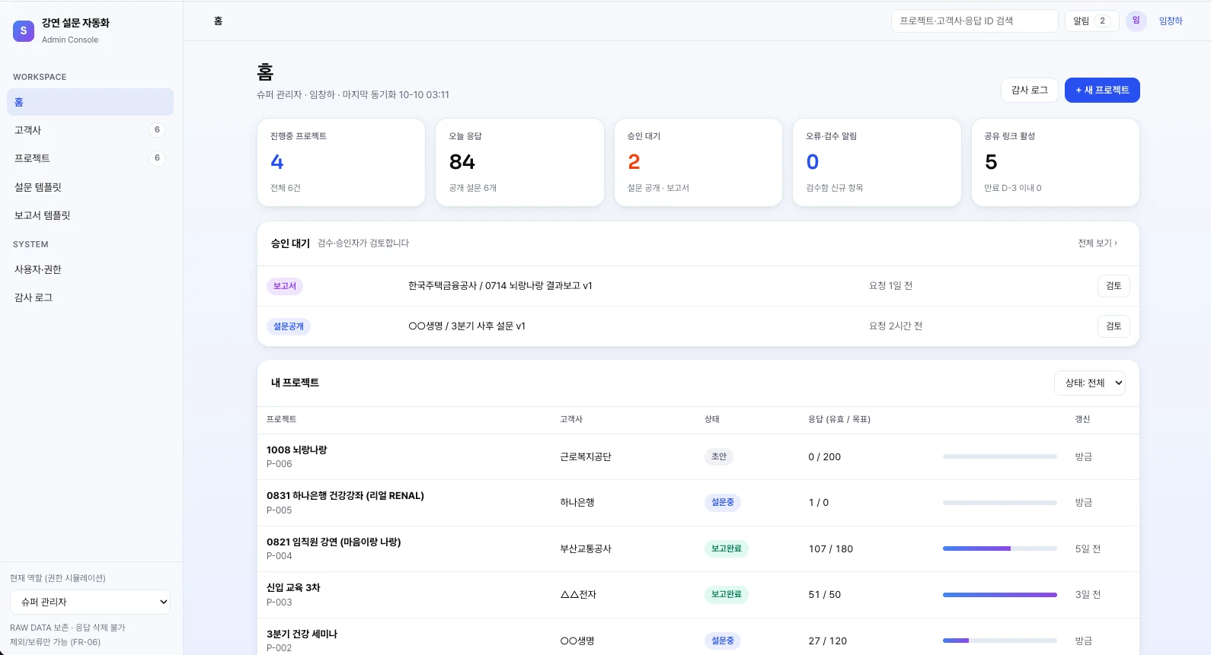Open project 0831 하나은행 건강강좌
The height and width of the screenshot is (655, 1211).
345,495
